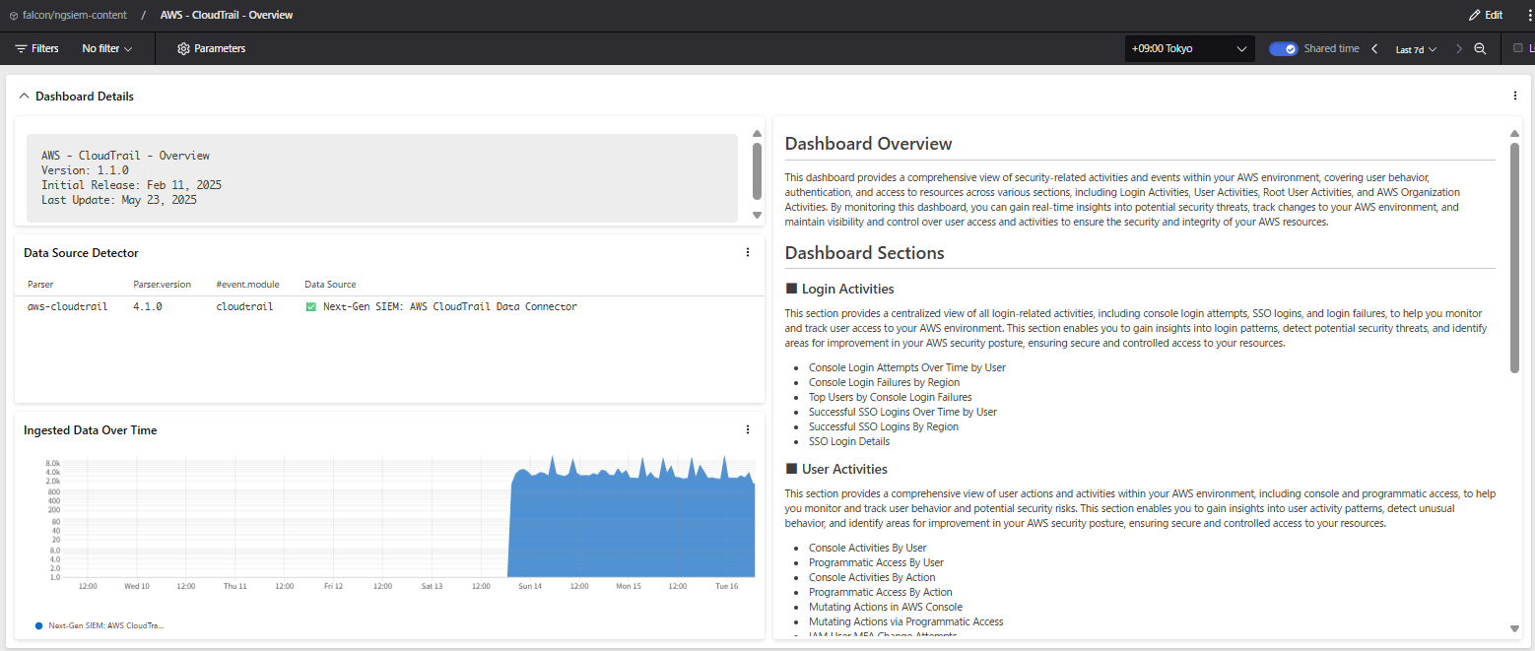The image size is (1535, 651).
Task: Open Dashboard Details section kebab menu
Action: tap(1514, 97)
